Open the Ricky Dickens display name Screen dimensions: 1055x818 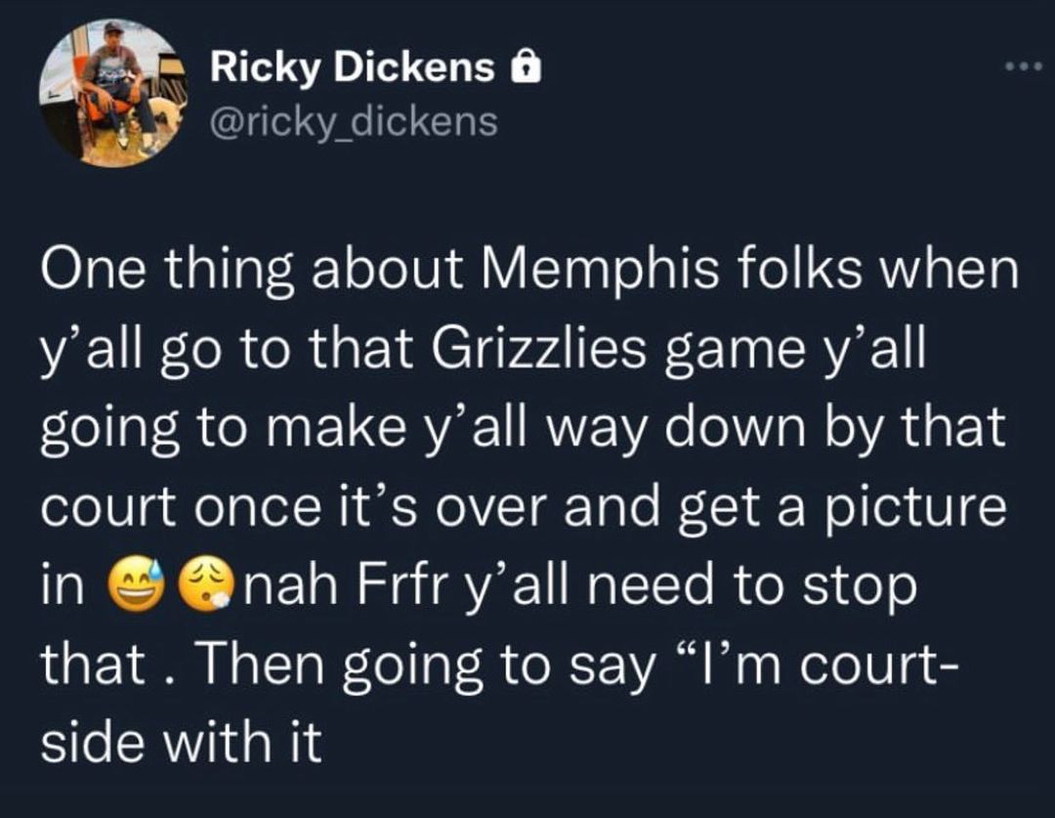coord(353,67)
